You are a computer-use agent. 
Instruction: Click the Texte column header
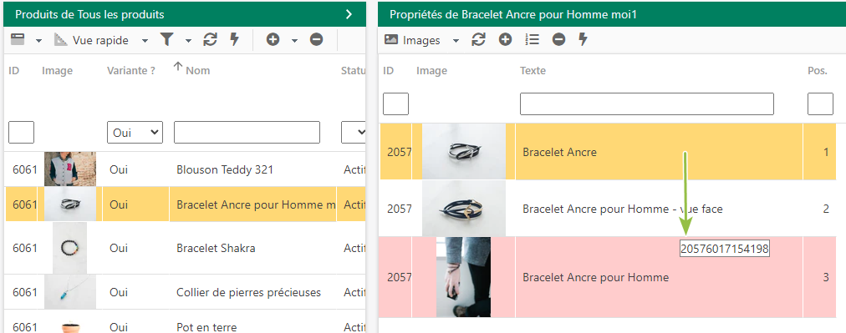pos(533,71)
